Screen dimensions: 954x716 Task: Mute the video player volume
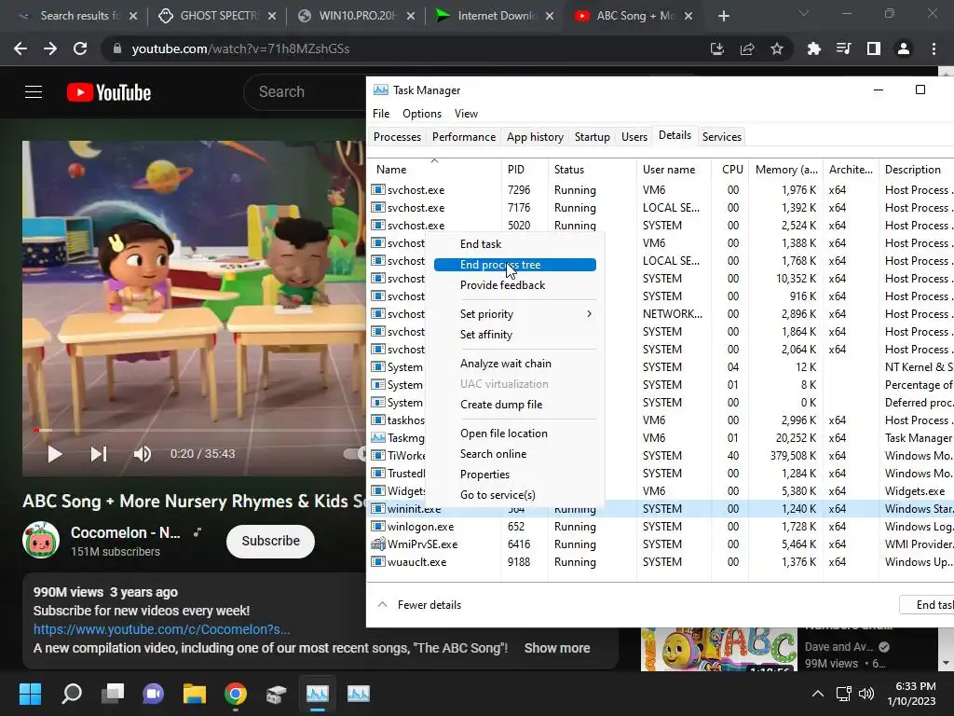143,454
